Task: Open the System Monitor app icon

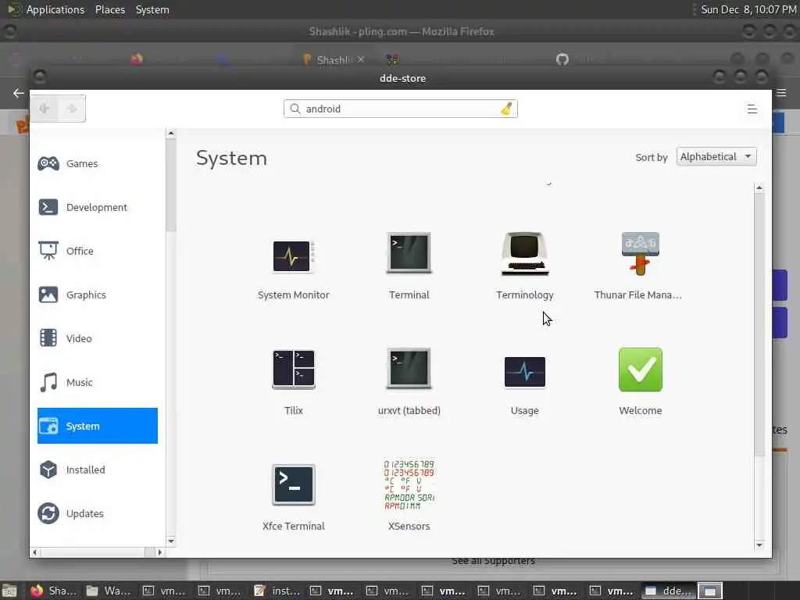Action: 294,256
